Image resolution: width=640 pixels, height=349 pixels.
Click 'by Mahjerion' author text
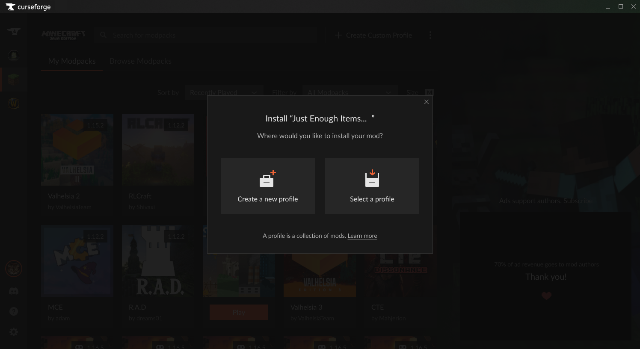click(x=388, y=318)
